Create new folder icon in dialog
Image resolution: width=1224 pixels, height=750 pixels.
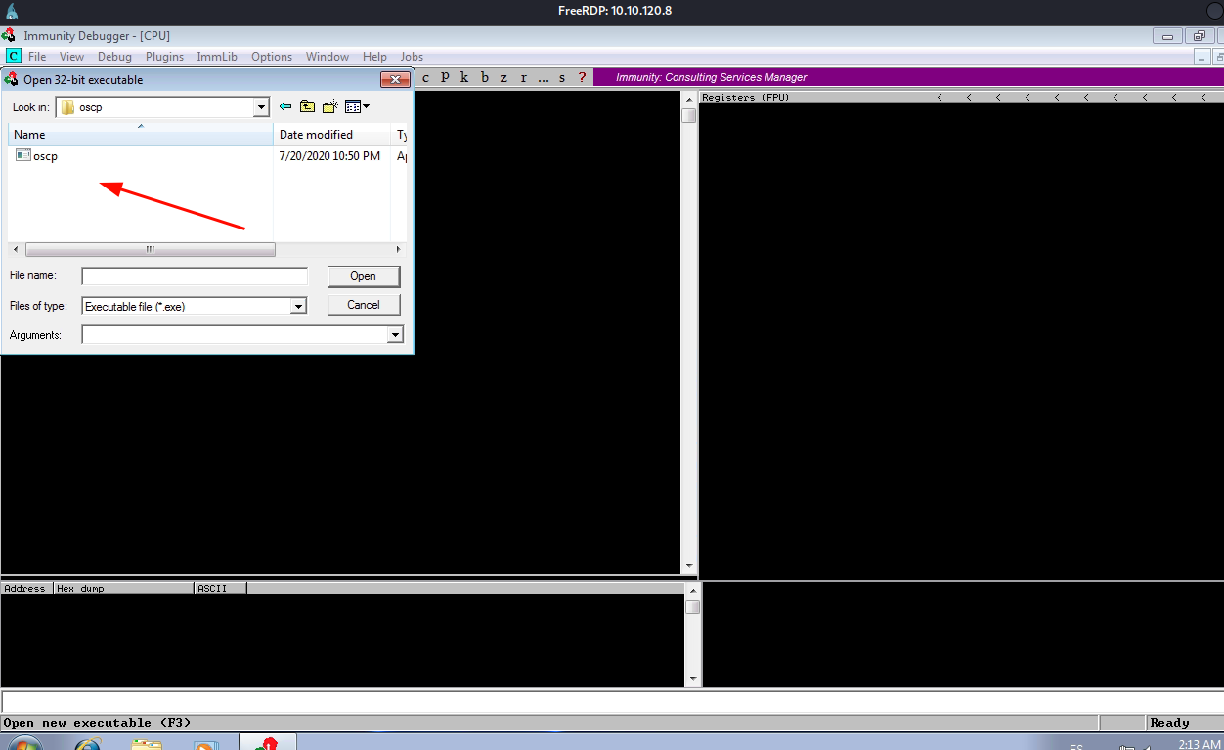pos(330,107)
